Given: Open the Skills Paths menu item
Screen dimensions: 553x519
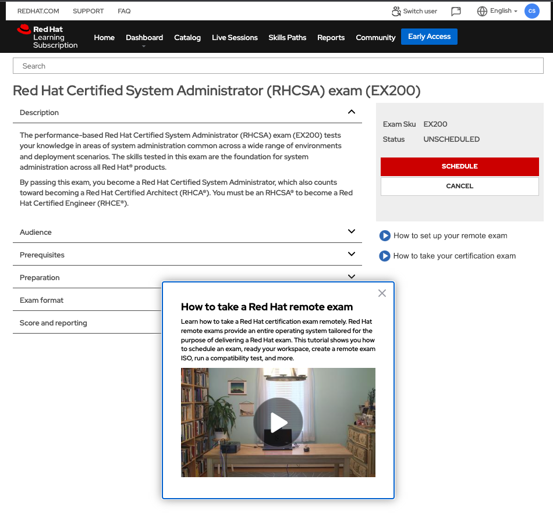Looking at the screenshot, I should [x=287, y=38].
